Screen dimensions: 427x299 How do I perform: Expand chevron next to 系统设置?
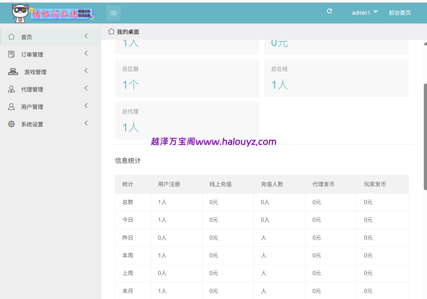tap(86, 123)
